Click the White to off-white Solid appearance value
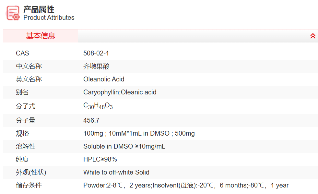The height and width of the screenshot is (194, 318). coord(116,172)
